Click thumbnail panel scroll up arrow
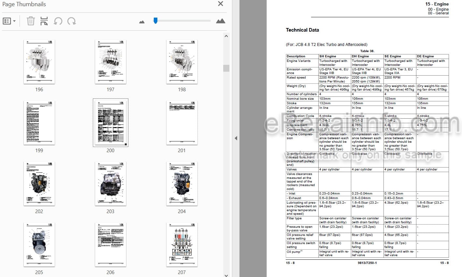This screenshot has width=462, height=277. (x=226, y=36)
